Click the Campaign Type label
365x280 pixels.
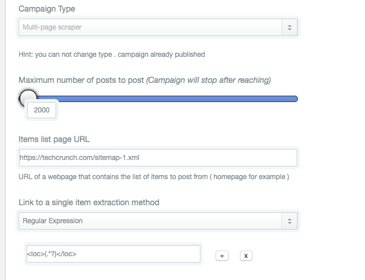(x=46, y=9)
